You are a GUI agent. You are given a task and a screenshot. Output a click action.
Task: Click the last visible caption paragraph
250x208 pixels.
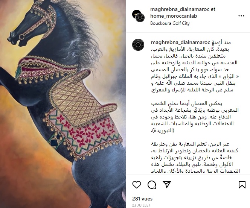[195, 157]
